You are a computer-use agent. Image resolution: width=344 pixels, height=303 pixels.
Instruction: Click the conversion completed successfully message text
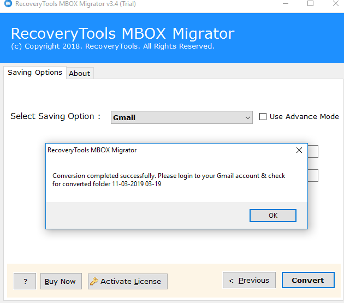169,180
